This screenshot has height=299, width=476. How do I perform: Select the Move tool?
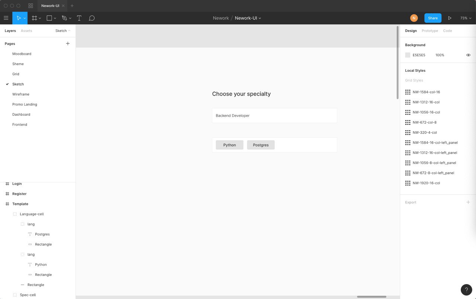19,18
